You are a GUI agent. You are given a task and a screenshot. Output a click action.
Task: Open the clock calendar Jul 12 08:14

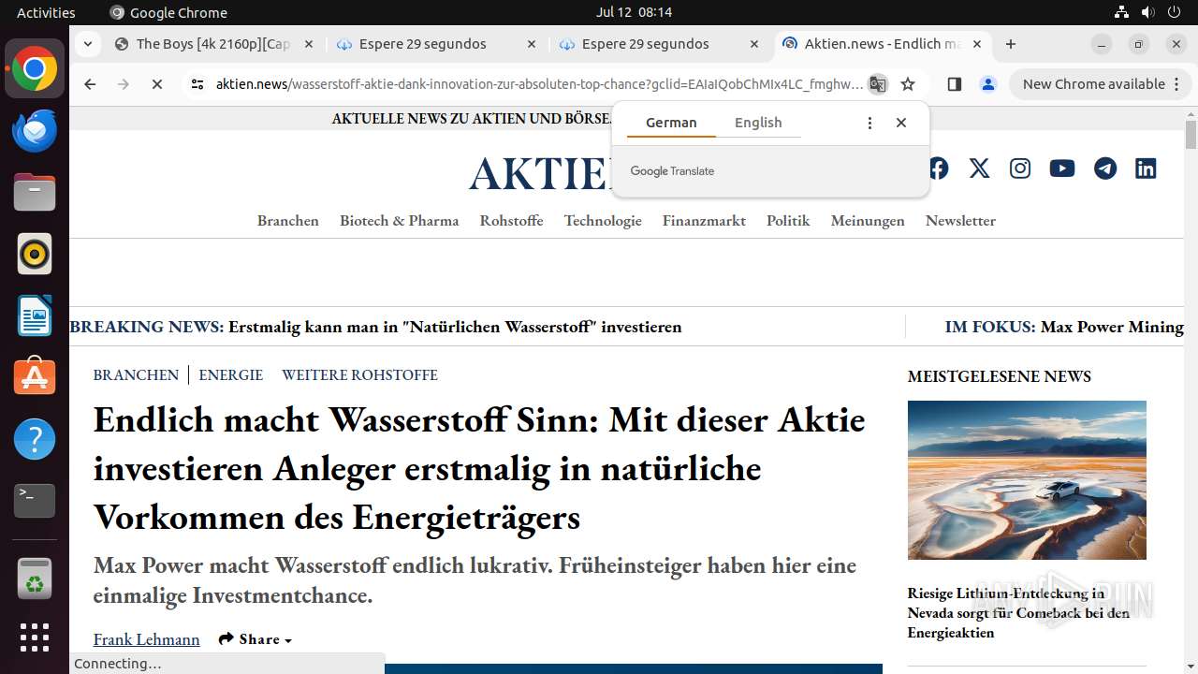pos(634,12)
